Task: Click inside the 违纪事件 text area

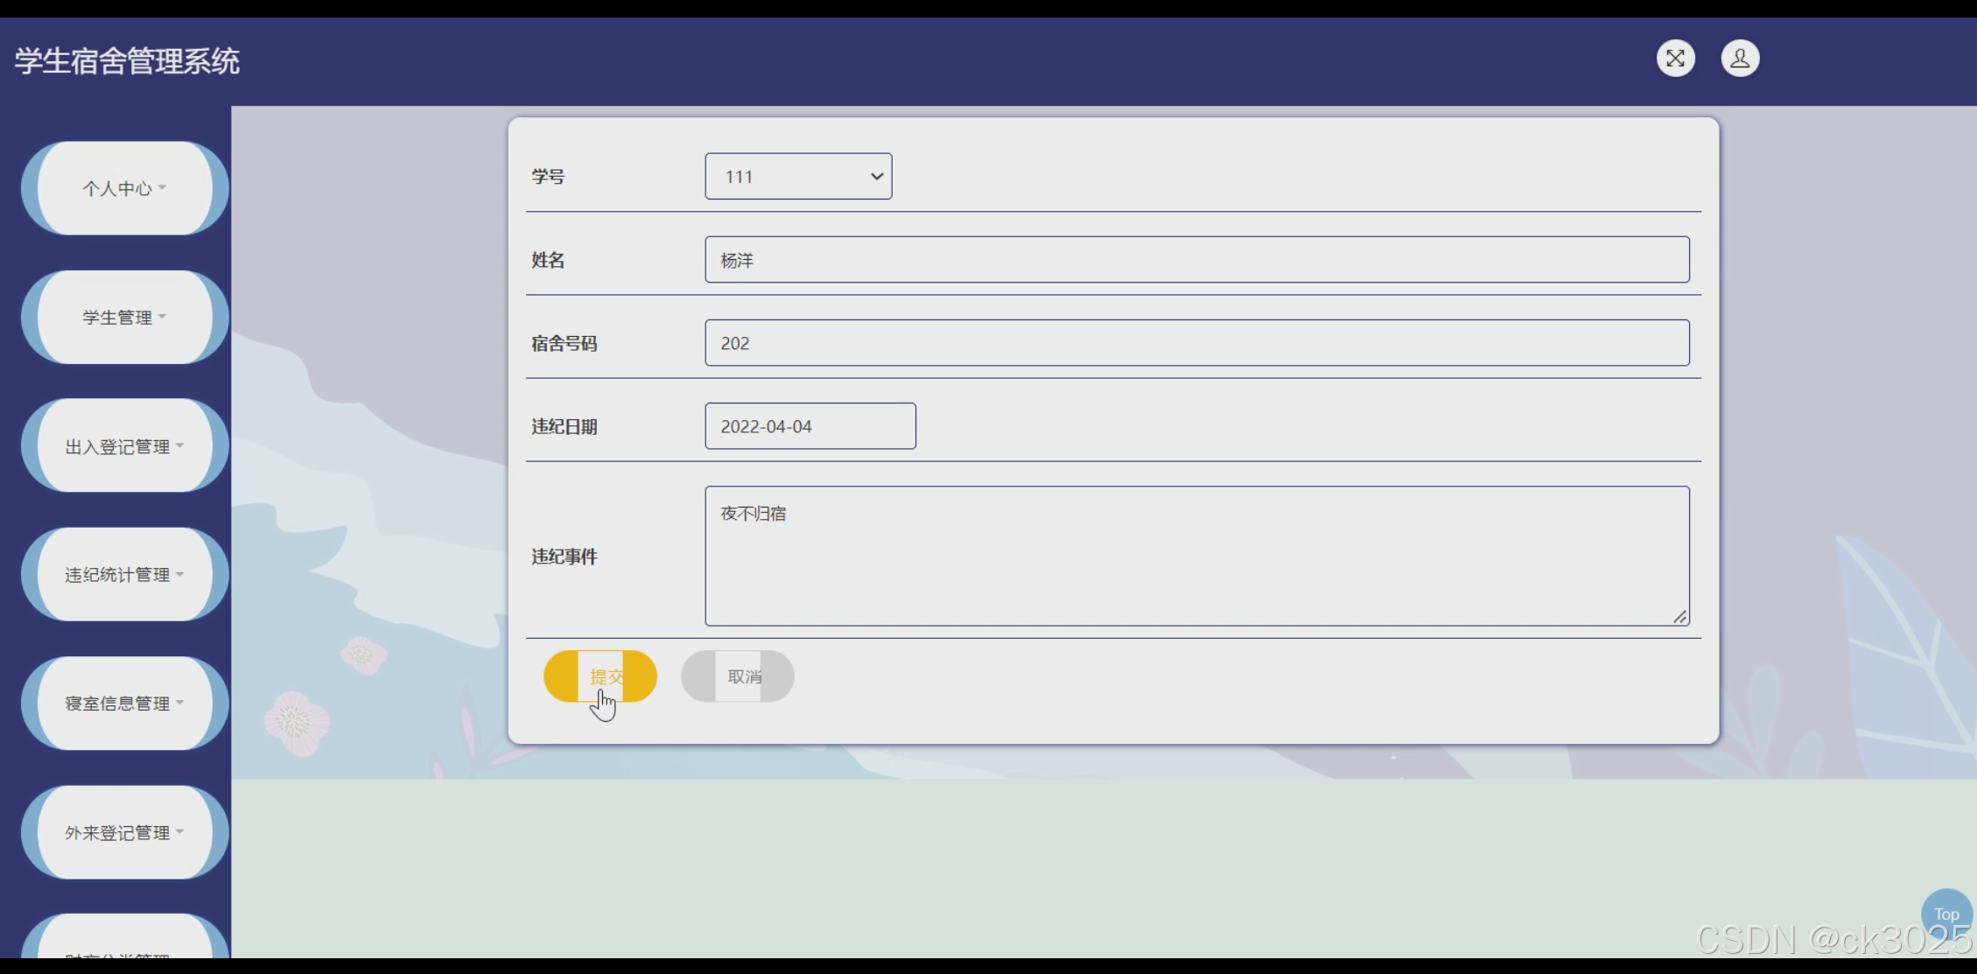Action: (x=1196, y=556)
